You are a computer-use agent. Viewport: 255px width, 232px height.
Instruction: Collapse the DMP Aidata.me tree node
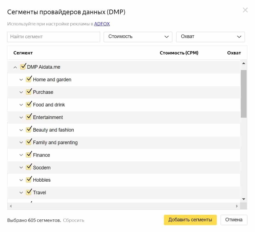tap(15, 67)
